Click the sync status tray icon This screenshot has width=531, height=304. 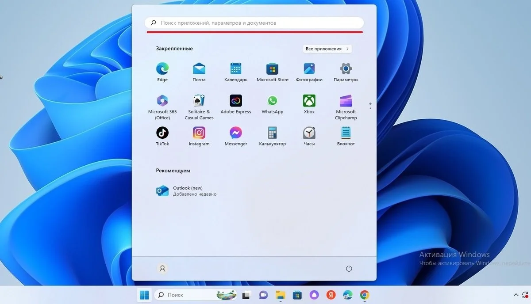coord(525,295)
